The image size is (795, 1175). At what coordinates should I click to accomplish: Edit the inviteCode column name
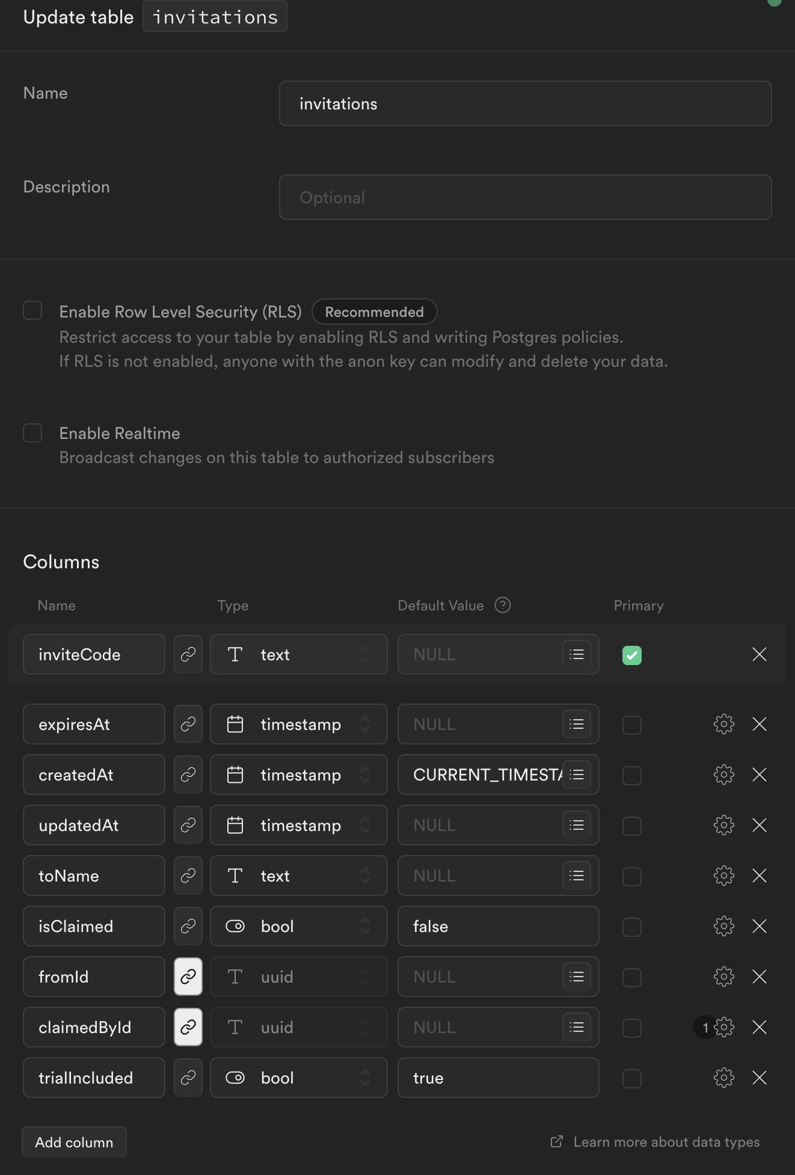[x=94, y=654]
